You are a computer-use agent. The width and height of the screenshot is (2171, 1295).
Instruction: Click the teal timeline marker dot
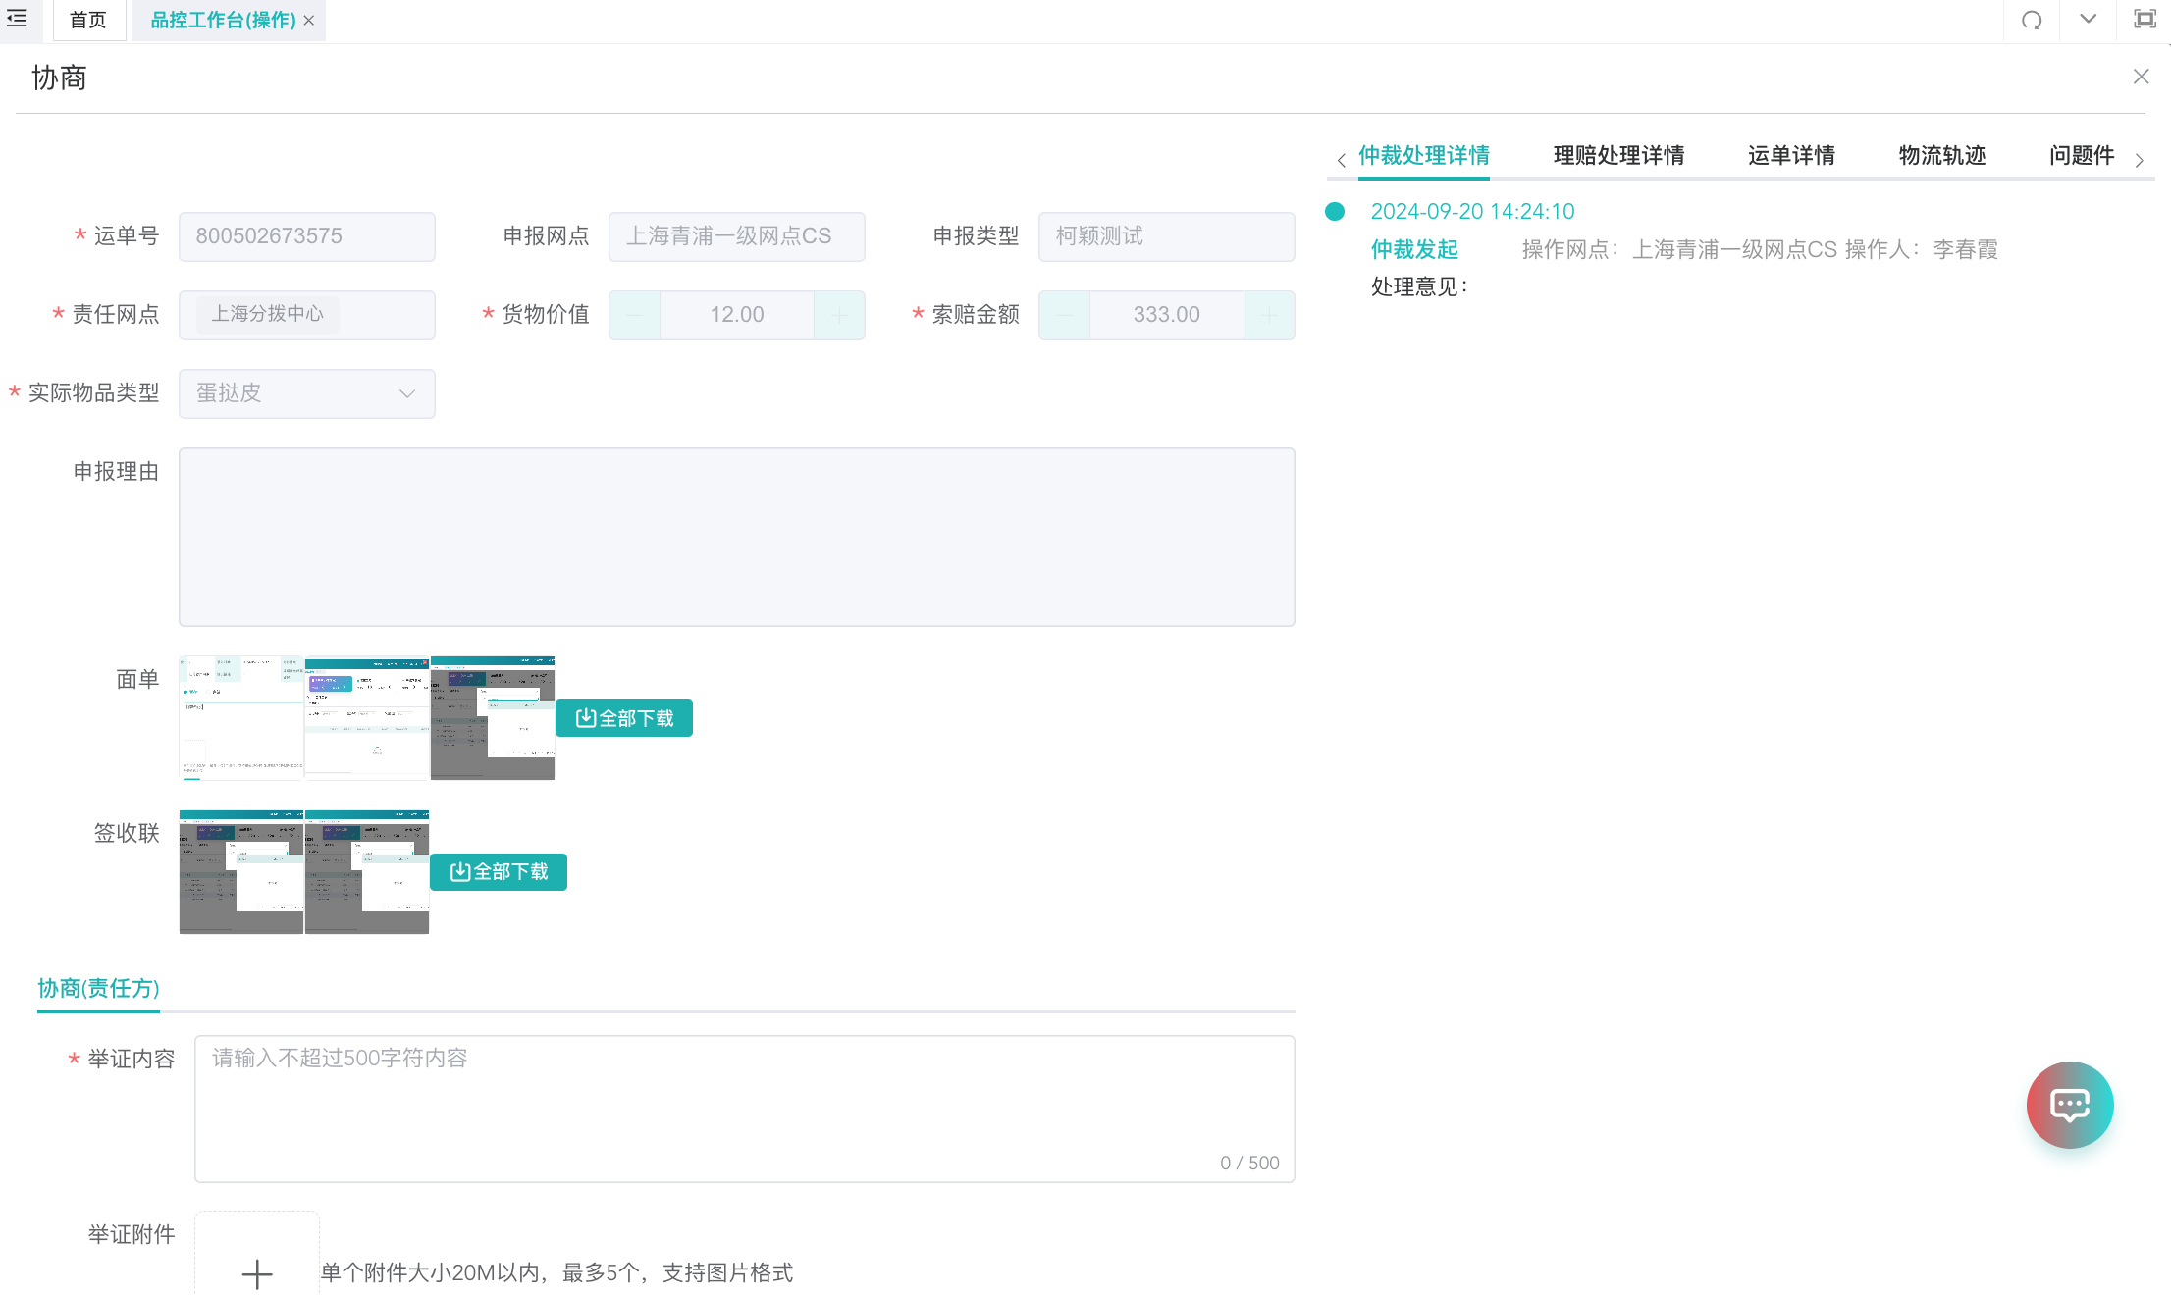click(1335, 211)
